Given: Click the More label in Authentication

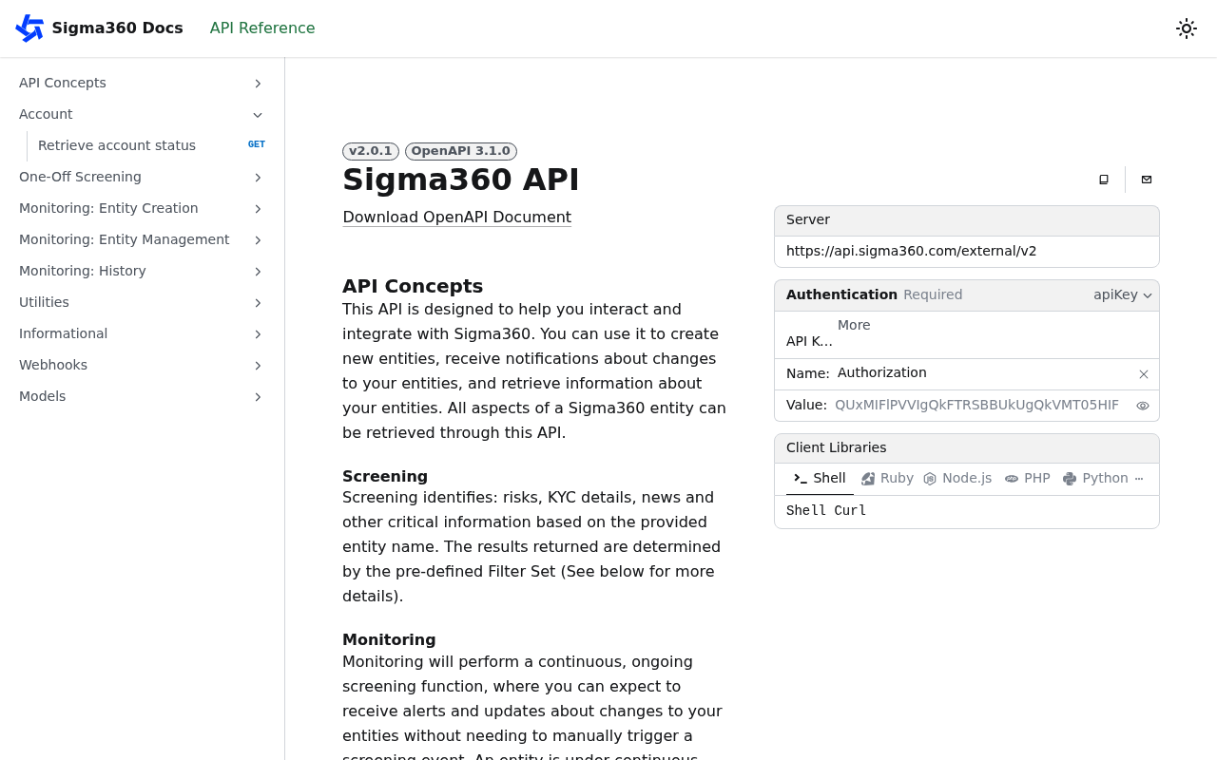Looking at the screenshot, I should point(854,326).
